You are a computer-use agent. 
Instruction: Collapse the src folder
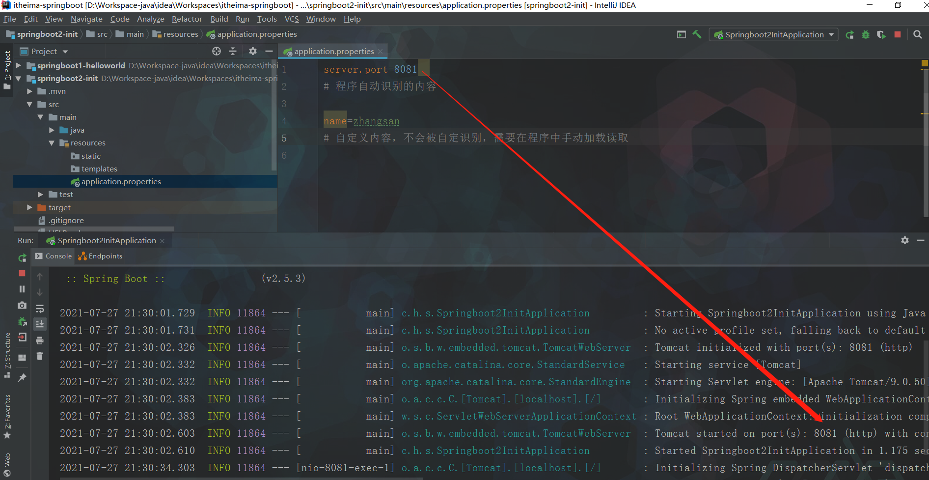(29, 104)
